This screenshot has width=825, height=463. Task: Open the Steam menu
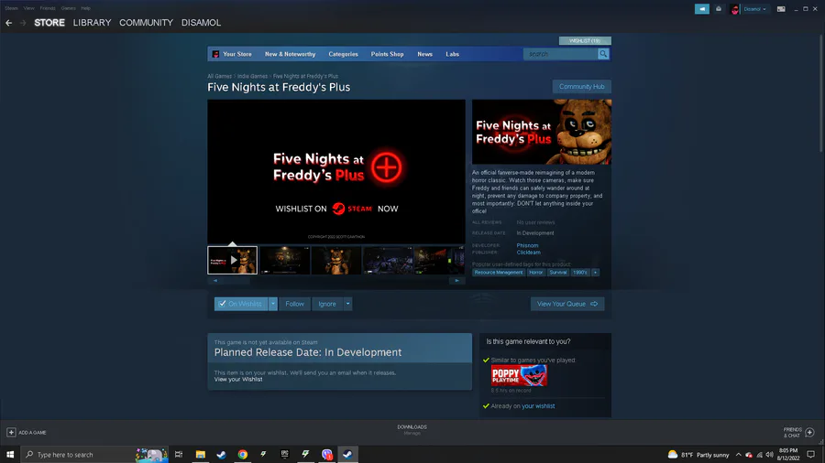click(11, 8)
